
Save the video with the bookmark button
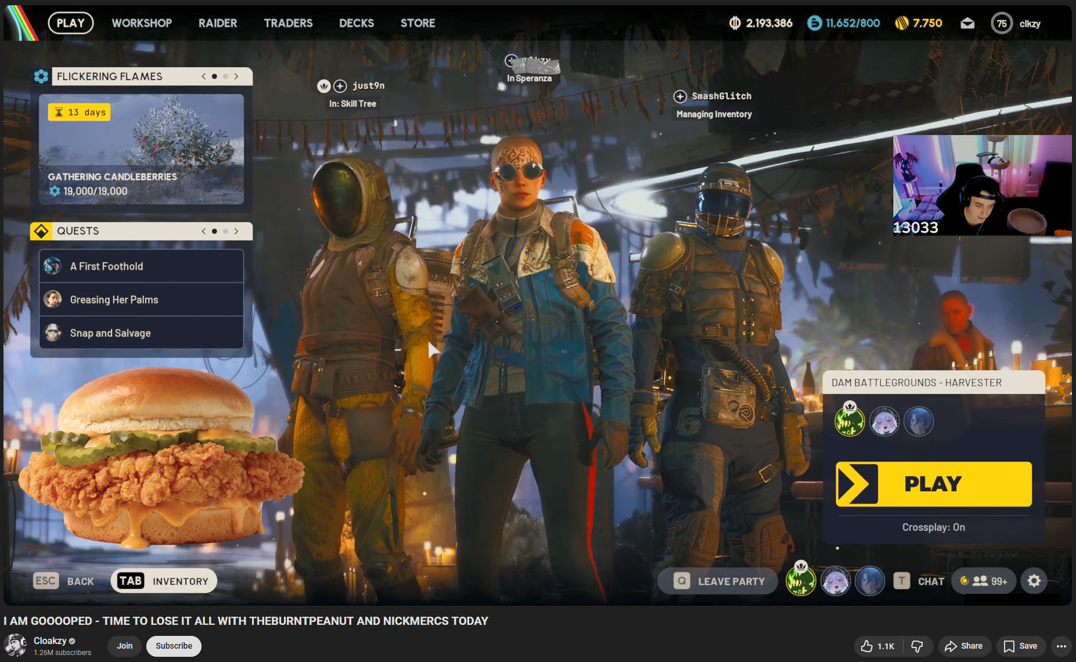(1021, 646)
